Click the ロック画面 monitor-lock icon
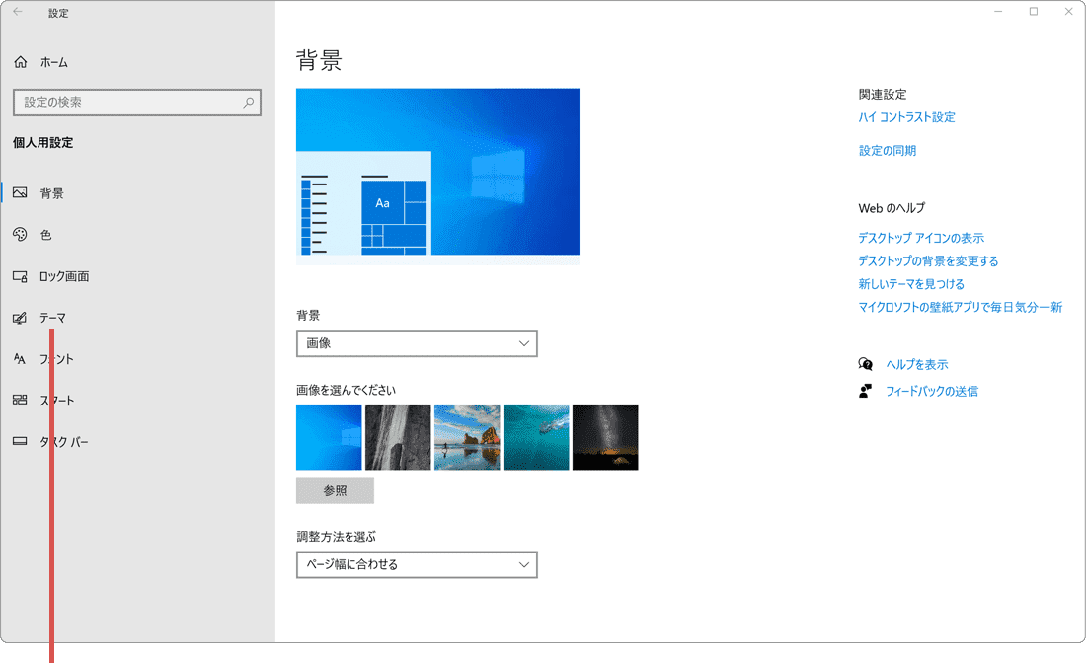This screenshot has width=1086, height=663. pyautogui.click(x=20, y=276)
